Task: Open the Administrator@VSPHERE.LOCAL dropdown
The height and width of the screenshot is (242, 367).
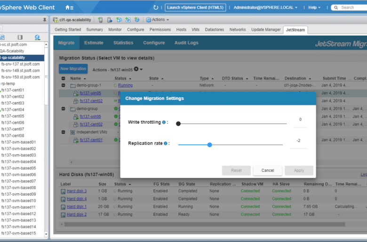Action: pos(265,8)
